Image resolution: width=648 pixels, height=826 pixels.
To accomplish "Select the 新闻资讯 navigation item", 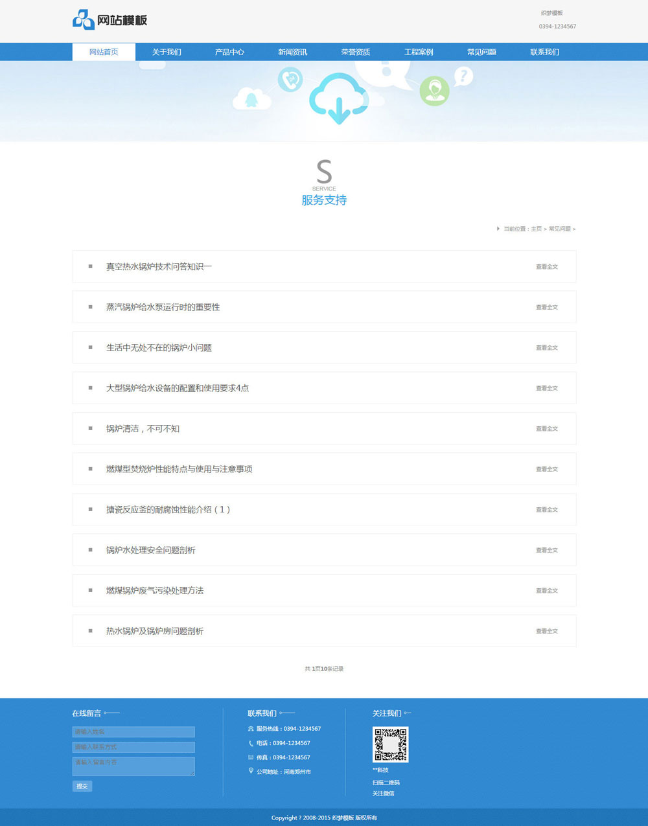I will pyautogui.click(x=292, y=52).
